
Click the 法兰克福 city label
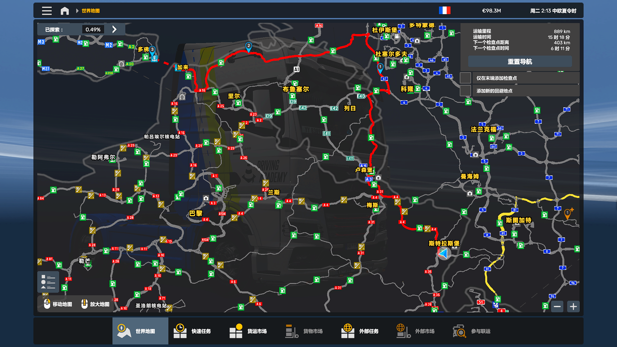click(484, 129)
